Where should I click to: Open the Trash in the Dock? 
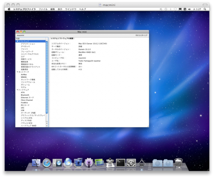(179, 163)
